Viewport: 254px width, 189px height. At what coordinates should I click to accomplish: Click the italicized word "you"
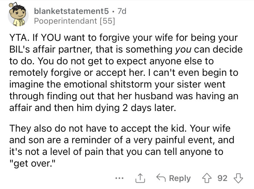pos(185,49)
